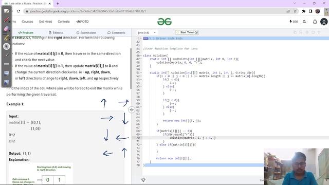Collapse endPoints method fold at line 47
Viewport: 329px width, 185px height.
[141, 59]
